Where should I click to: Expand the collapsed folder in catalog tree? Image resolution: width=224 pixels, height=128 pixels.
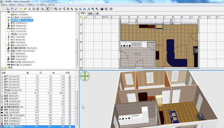coord(2,68)
